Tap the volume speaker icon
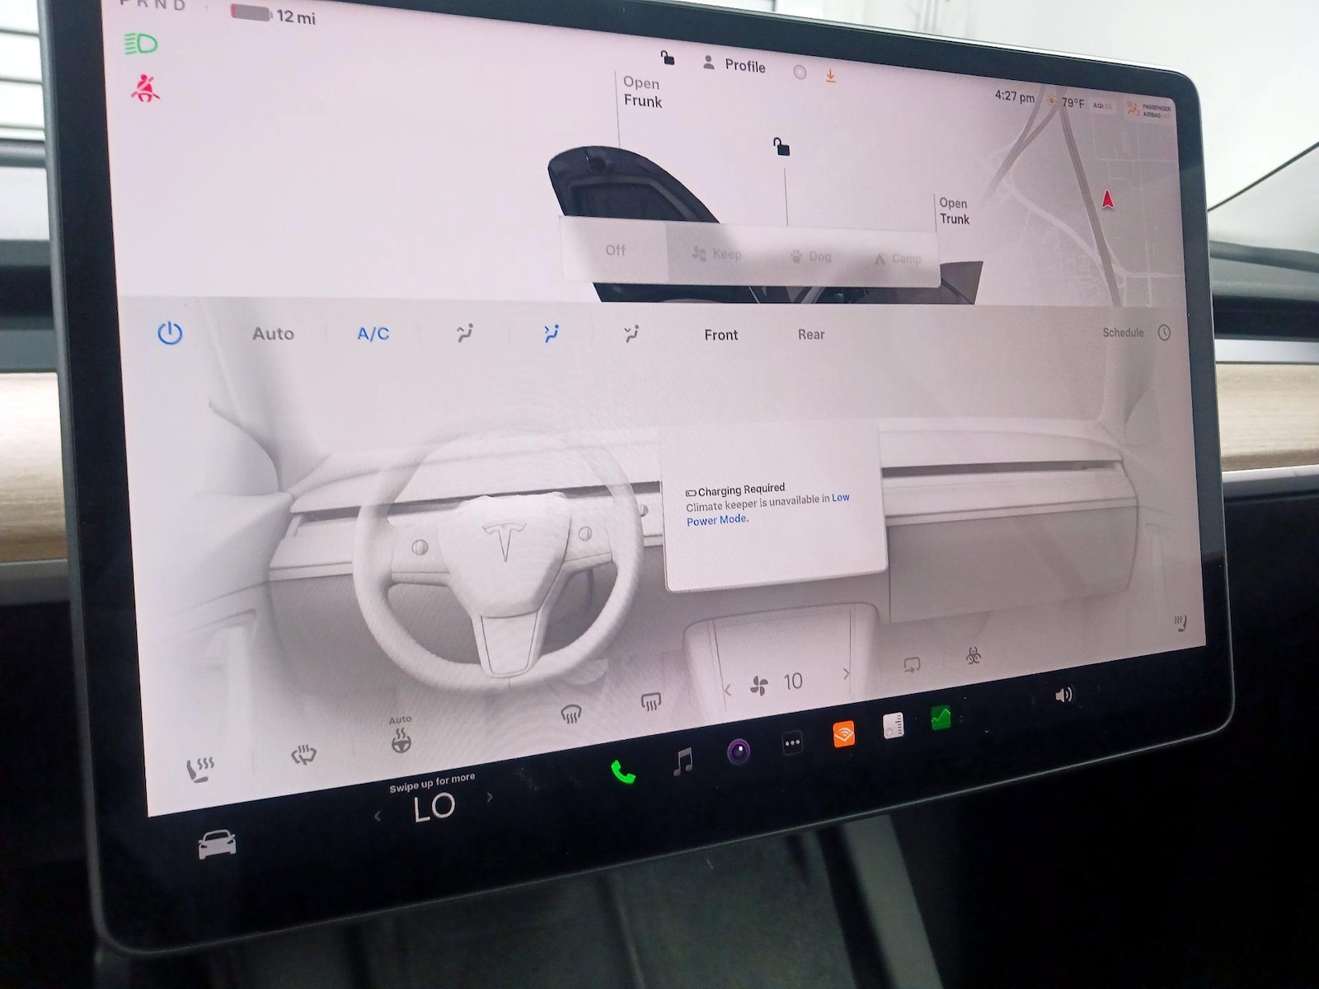 [1064, 695]
